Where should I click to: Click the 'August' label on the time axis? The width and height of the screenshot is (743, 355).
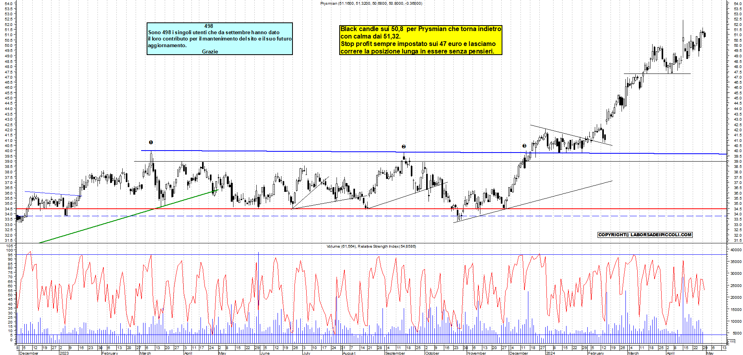[349, 353]
